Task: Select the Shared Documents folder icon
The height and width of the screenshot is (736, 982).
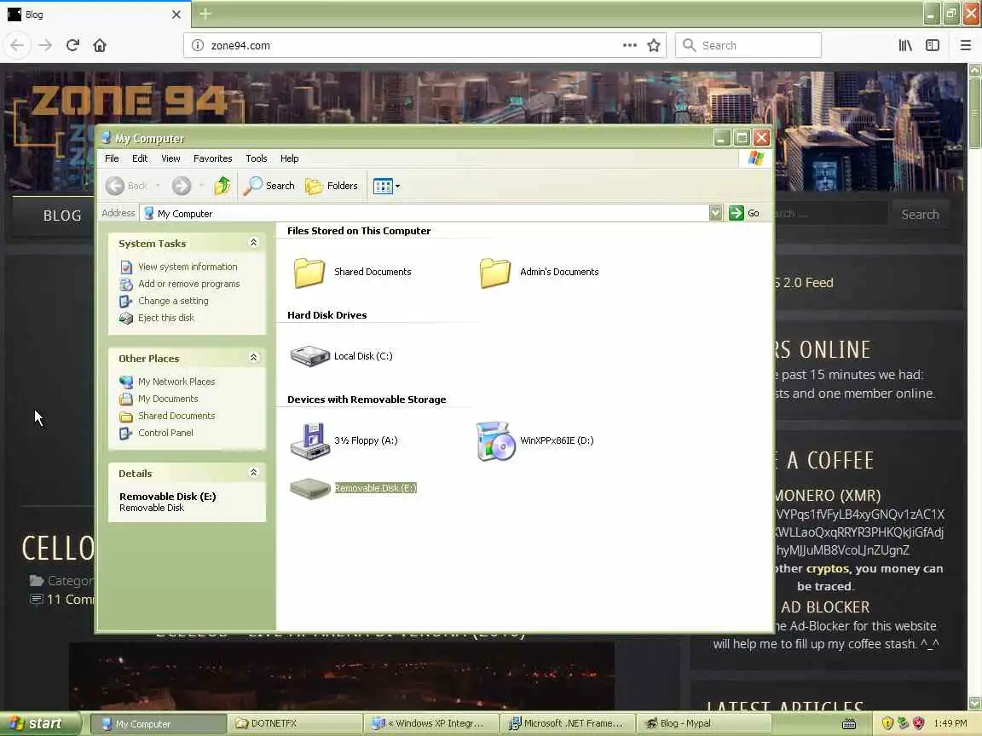Action: coord(309,273)
